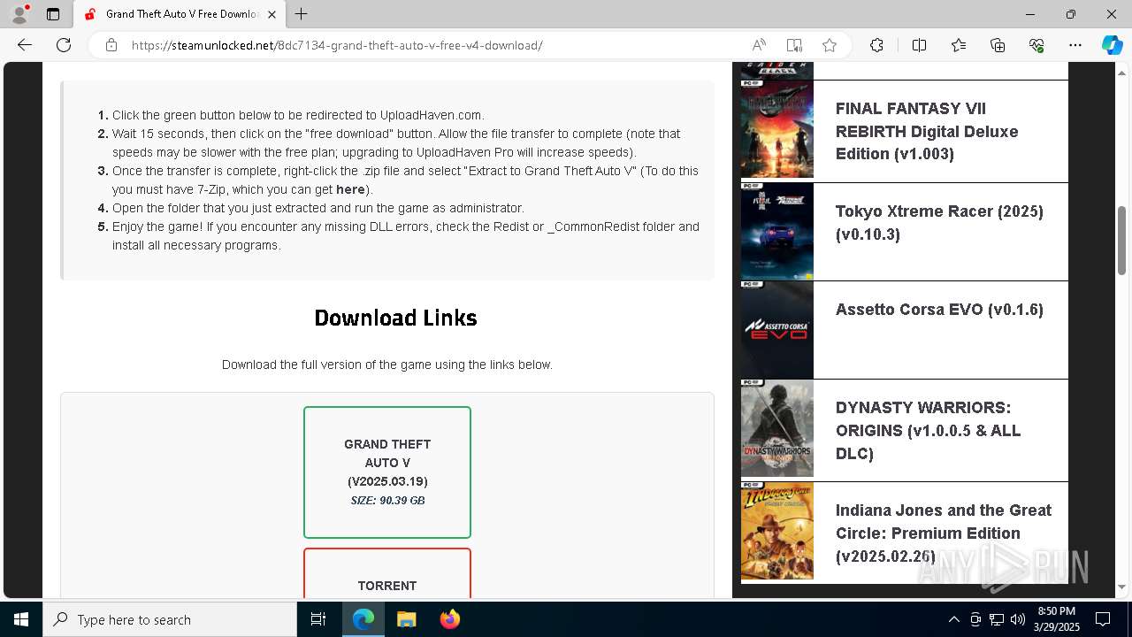Image resolution: width=1132 pixels, height=637 pixels.
Task: Open Final Fantasy VII Rebirth link
Action: tap(927, 131)
